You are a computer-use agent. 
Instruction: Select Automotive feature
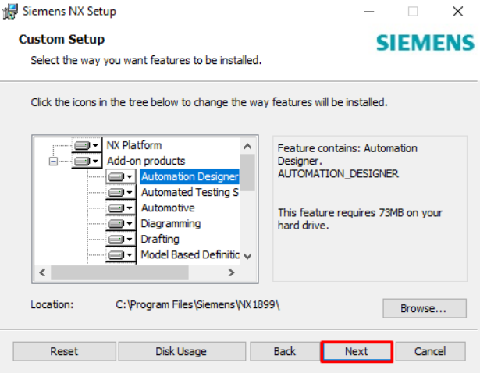(x=168, y=208)
